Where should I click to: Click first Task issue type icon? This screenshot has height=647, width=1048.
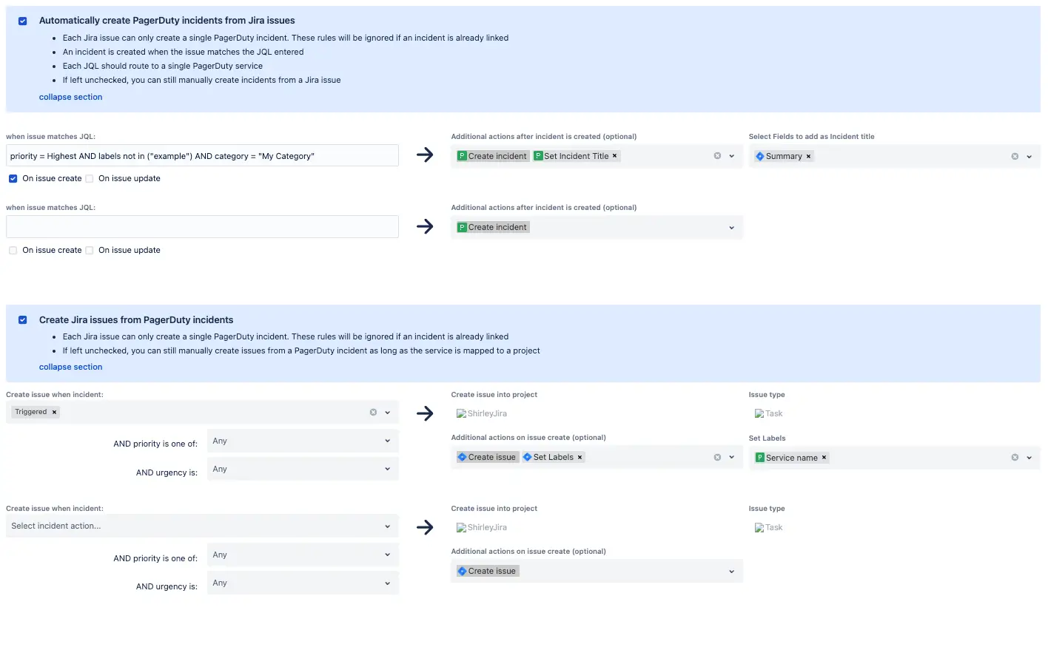click(x=759, y=414)
